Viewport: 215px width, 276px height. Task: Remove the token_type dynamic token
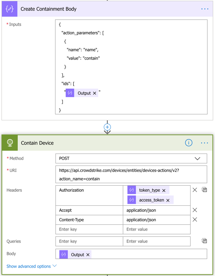[164, 190]
